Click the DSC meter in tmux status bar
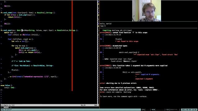The width and height of the screenshot is (198, 111). tap(173, 110)
